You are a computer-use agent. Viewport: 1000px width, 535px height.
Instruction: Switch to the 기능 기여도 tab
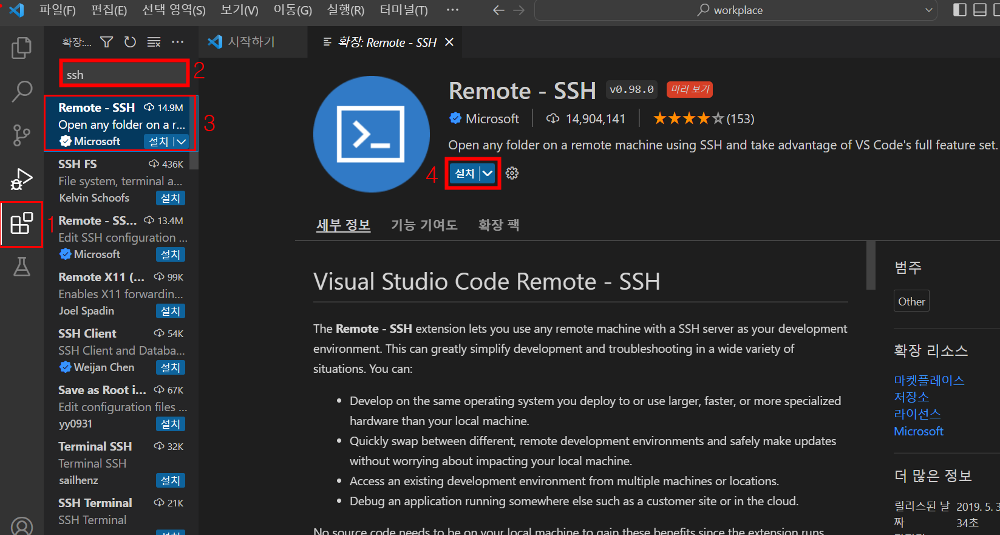click(424, 225)
